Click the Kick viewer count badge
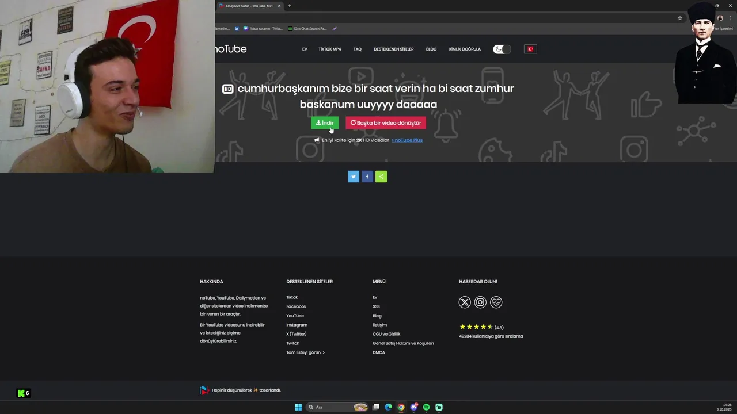Viewport: 737px width, 414px height. [x=24, y=393]
